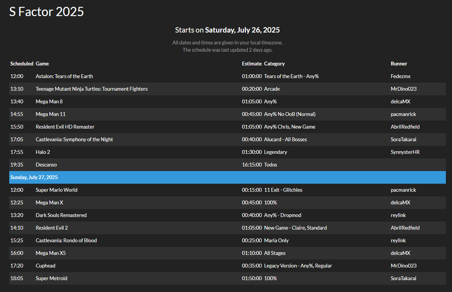Click the 12:25 scheduled time
Viewport: 452px width, 292px height.
point(17,203)
